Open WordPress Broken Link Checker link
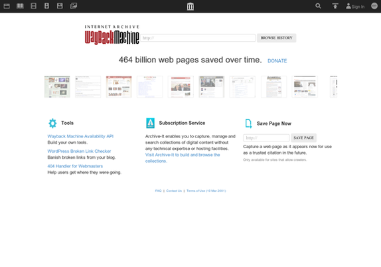 (x=79, y=151)
